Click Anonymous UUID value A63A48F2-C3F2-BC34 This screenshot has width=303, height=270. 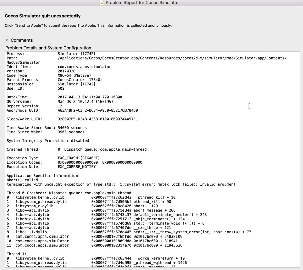98,110
